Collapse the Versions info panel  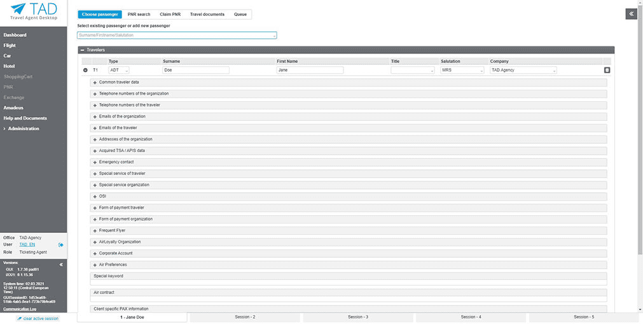(x=61, y=264)
